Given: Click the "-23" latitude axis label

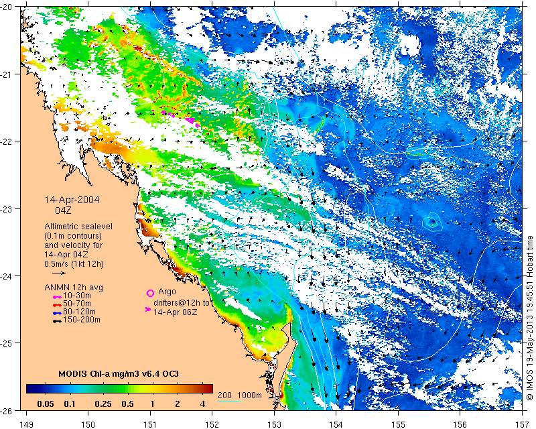Looking at the screenshot, I should [6, 208].
